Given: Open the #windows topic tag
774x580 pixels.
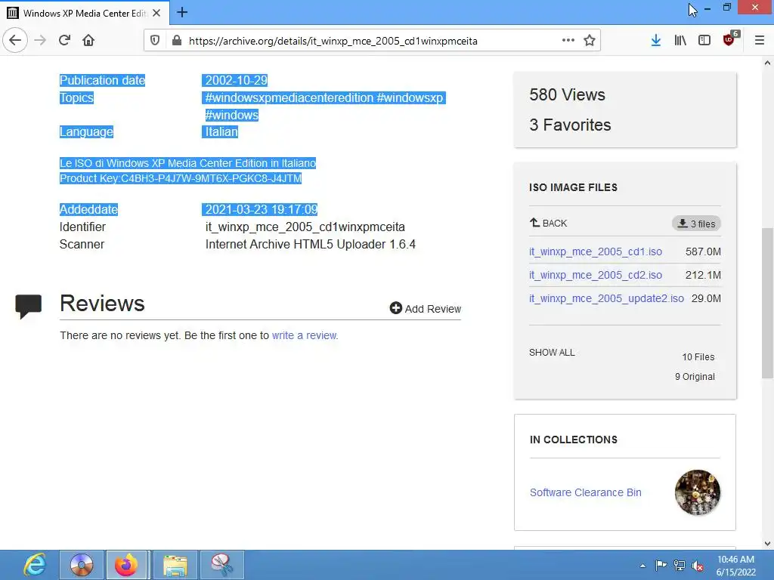Looking at the screenshot, I should [231, 115].
